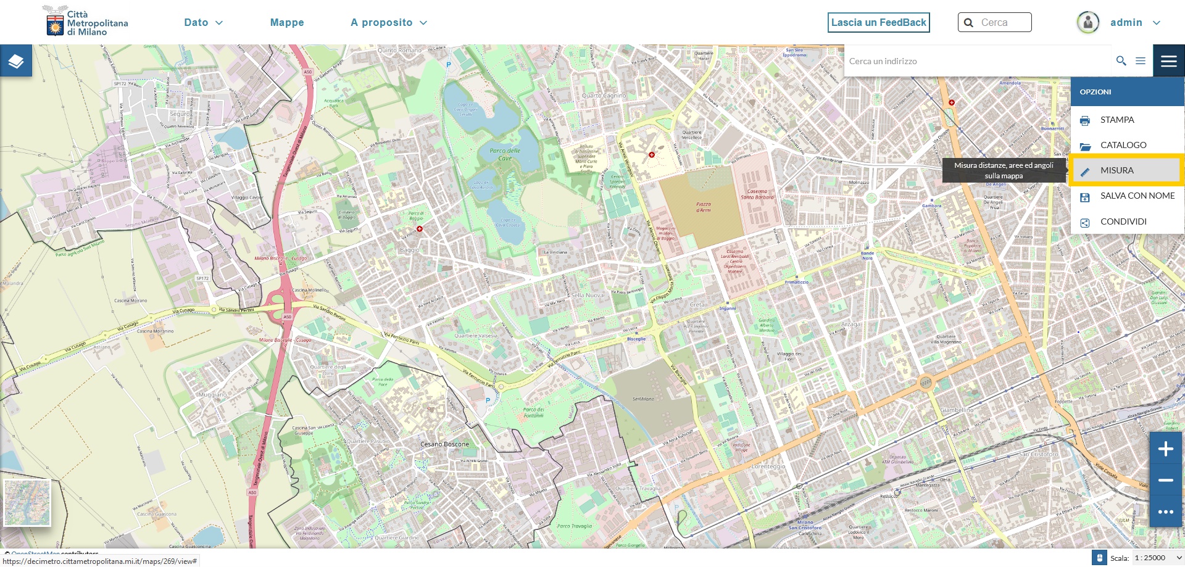Toggle the burger options menu
This screenshot has width=1185, height=567.
click(x=1168, y=60)
